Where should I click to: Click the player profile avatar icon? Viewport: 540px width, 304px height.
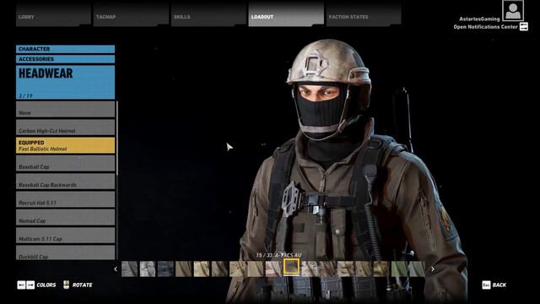click(513, 11)
